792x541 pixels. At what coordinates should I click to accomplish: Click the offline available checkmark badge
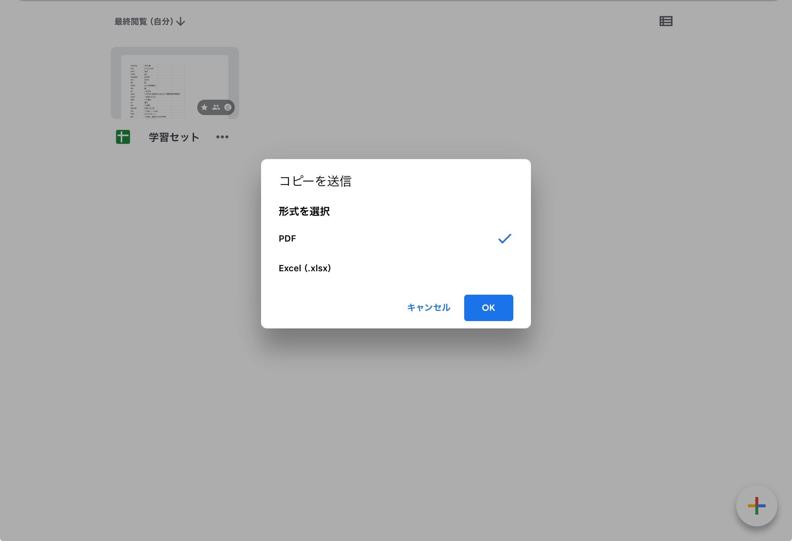(x=228, y=107)
